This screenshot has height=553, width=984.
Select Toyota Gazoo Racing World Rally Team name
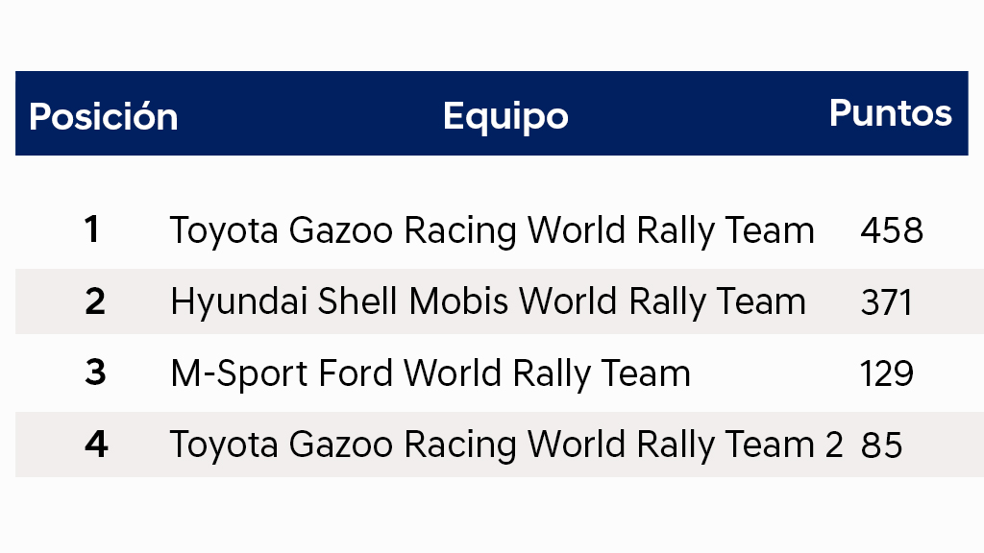[492, 230]
